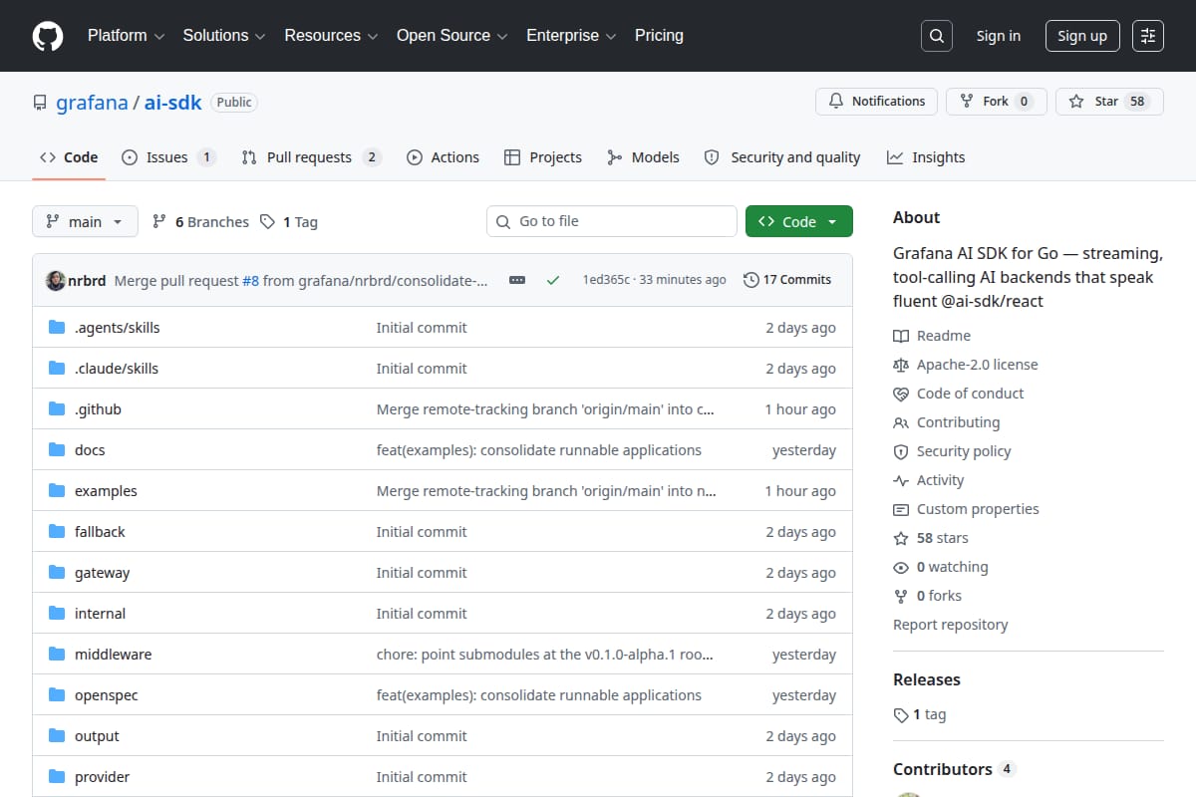View 58 stars link in About

click(931, 538)
